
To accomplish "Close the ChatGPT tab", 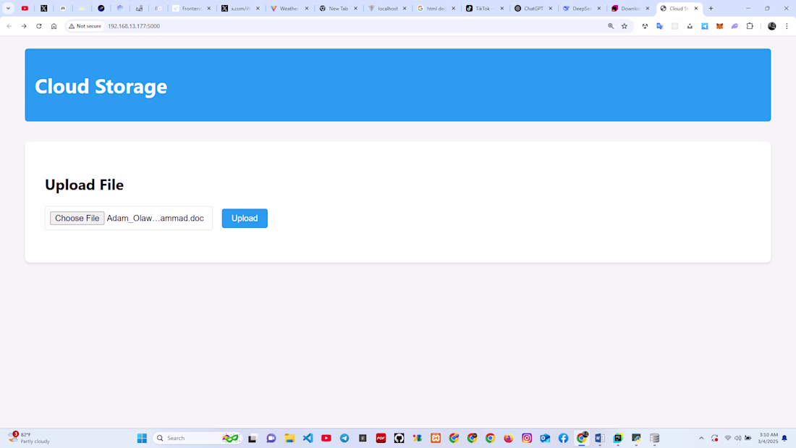I will coord(550,8).
